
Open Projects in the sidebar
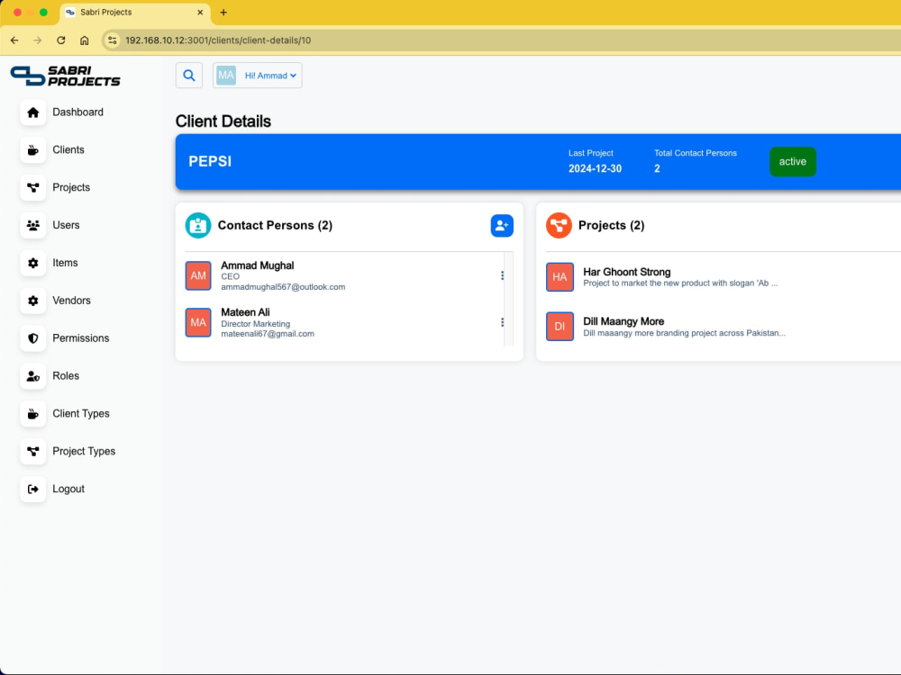point(71,188)
